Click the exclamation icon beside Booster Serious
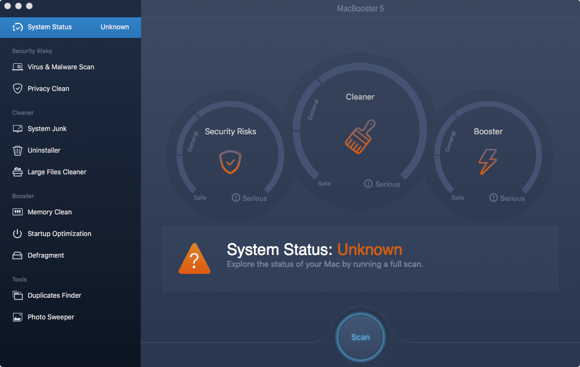580x367 pixels. pyautogui.click(x=493, y=198)
